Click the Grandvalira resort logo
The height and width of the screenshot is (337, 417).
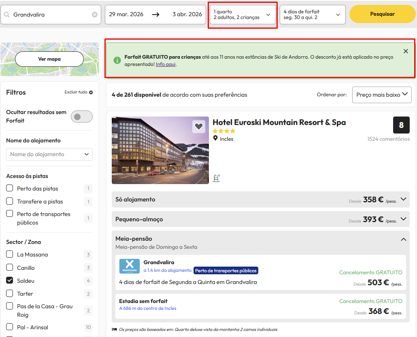[130, 266]
